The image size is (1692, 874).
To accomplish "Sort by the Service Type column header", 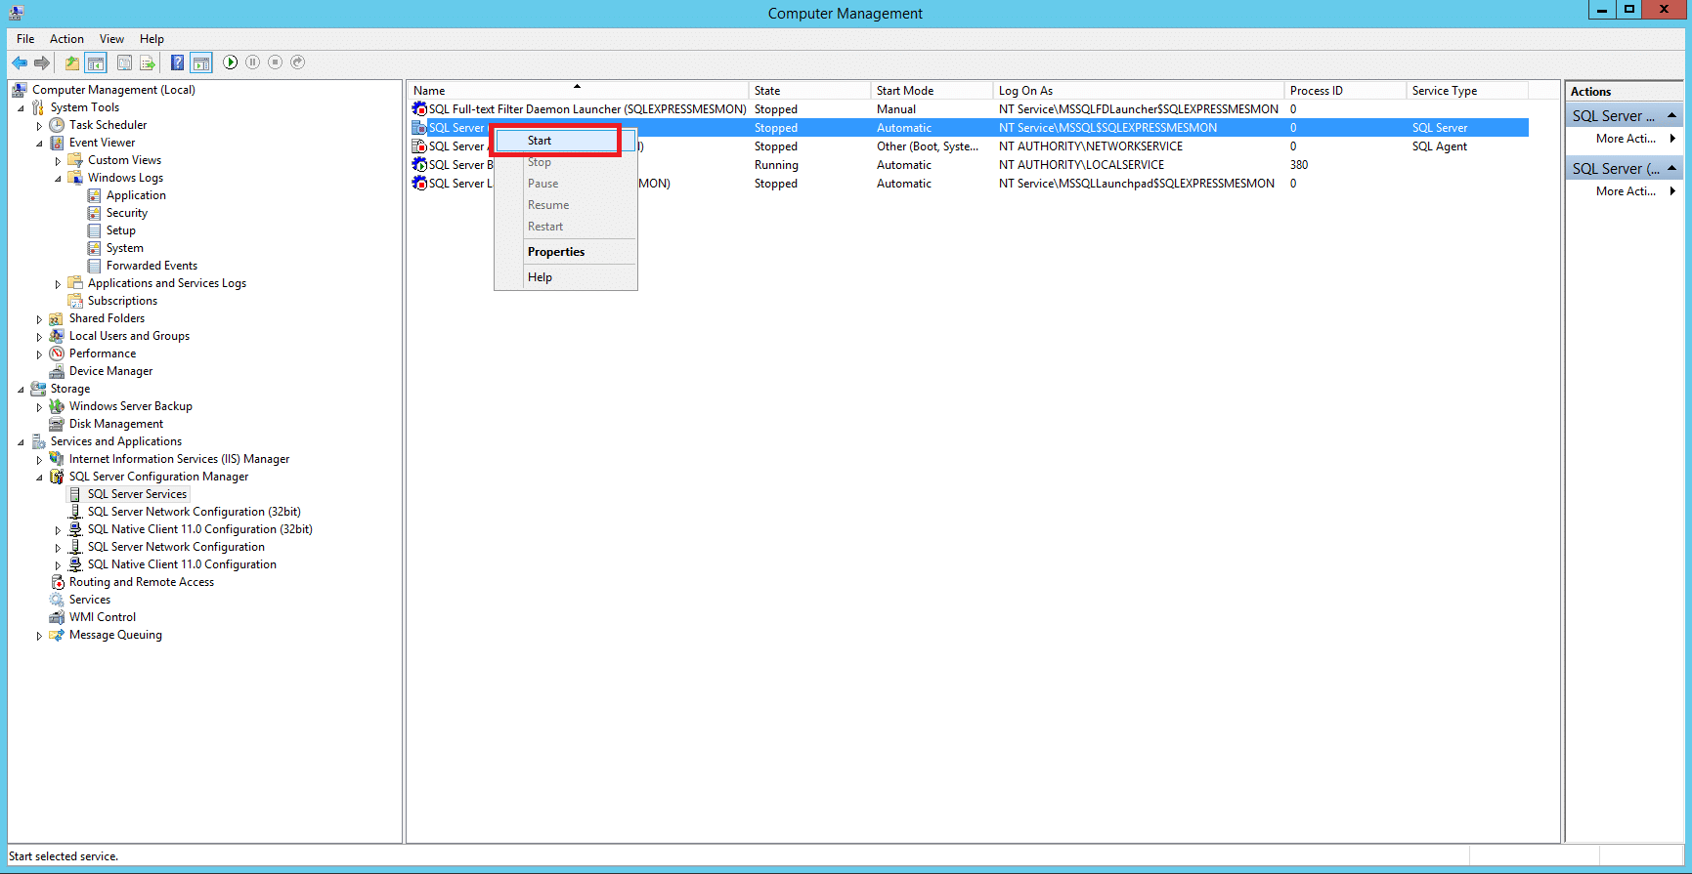I will click(x=1467, y=91).
